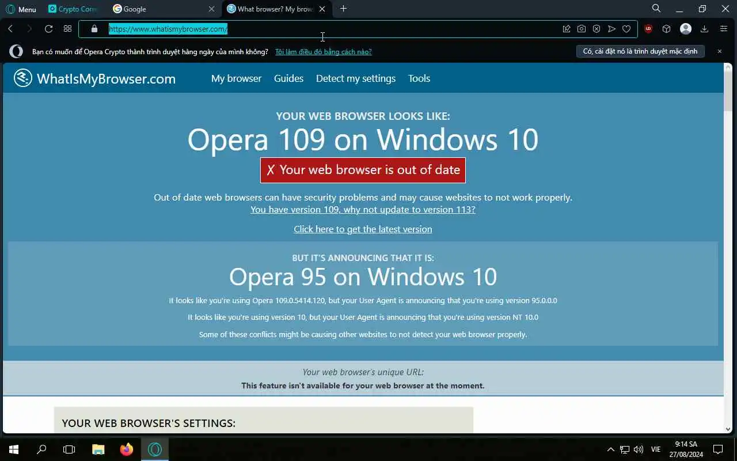Click the text about version NT 10.0
Image resolution: width=737 pixels, height=461 pixels.
click(x=363, y=318)
